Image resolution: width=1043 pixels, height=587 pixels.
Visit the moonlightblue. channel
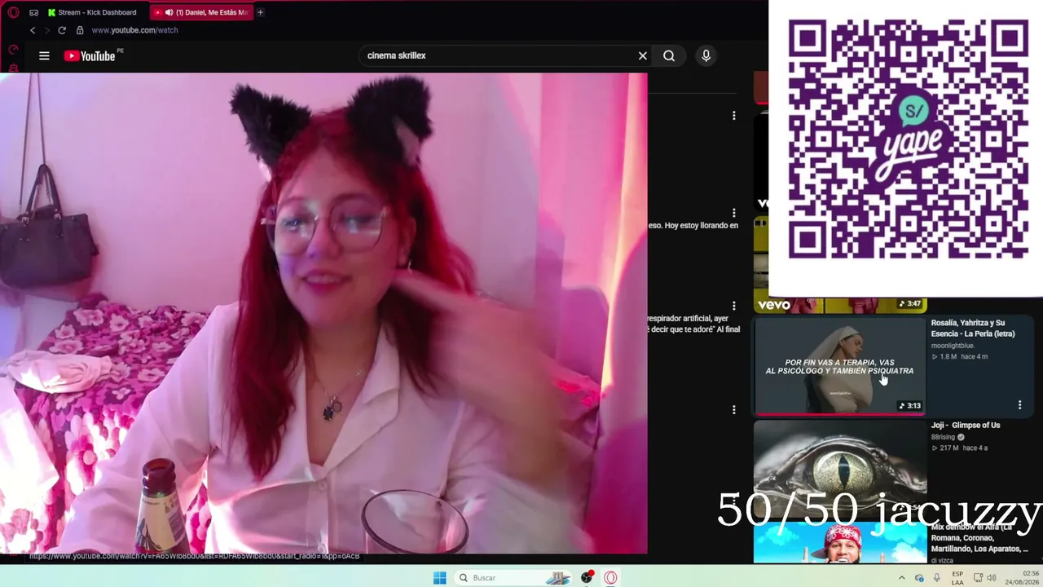coord(953,346)
